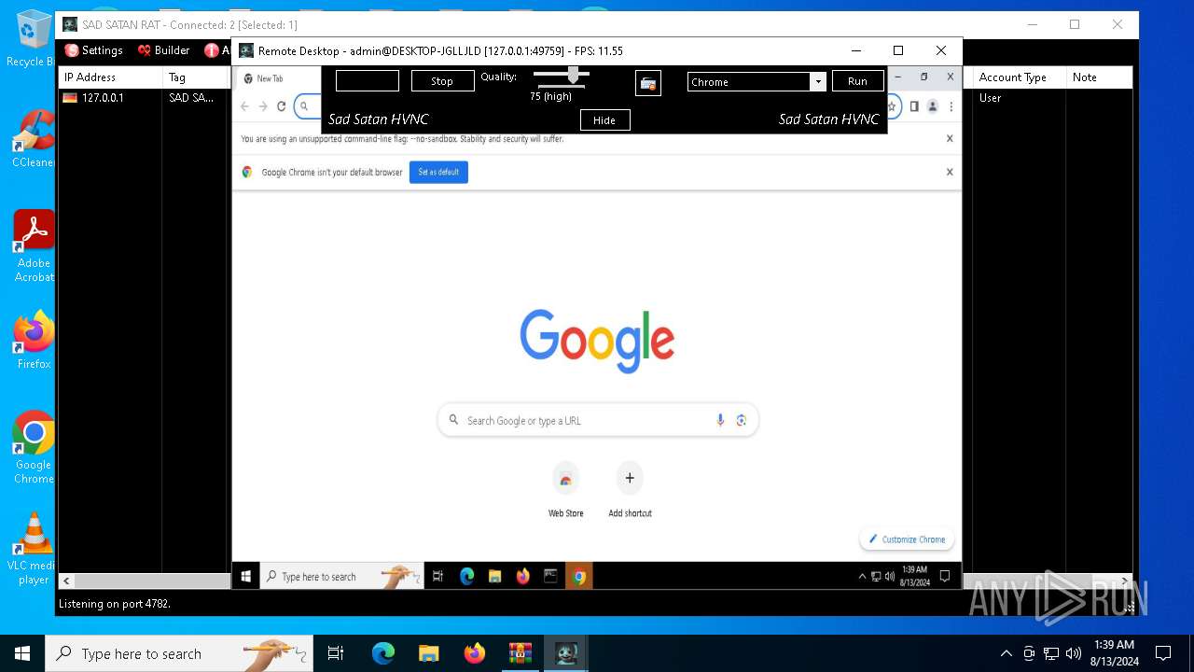The width and height of the screenshot is (1194, 672).
Task: Show hidden icons in host system tray
Action: click(x=1006, y=653)
